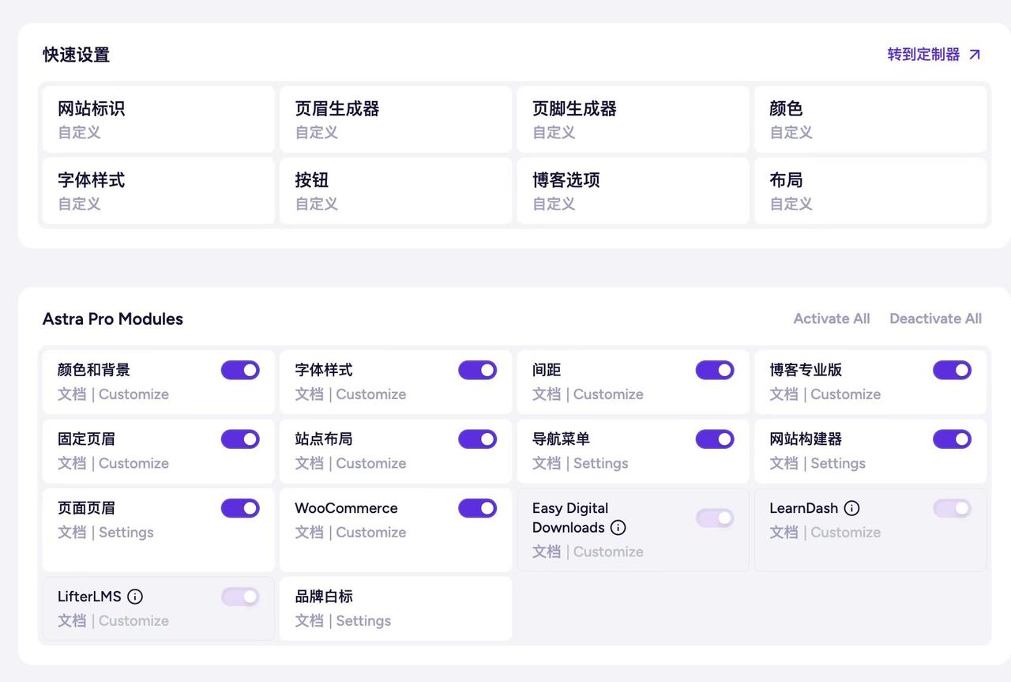
Task: Open 文档 link under 品牌白标
Action: point(310,621)
